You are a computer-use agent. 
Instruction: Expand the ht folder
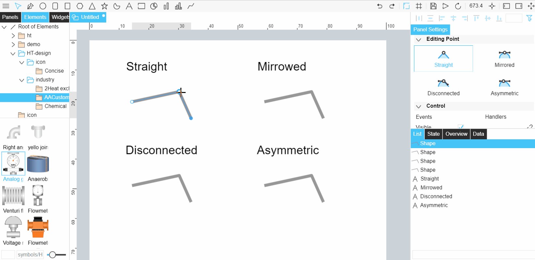click(13, 36)
